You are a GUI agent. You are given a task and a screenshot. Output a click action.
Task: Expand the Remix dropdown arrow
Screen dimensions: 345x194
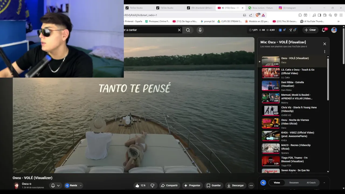click(x=80, y=185)
